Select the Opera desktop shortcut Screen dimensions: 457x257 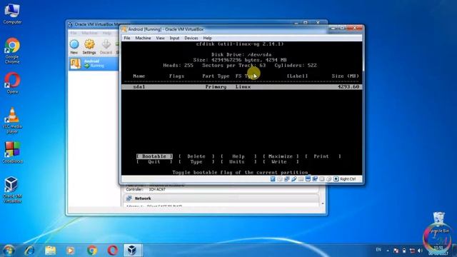[12, 83]
